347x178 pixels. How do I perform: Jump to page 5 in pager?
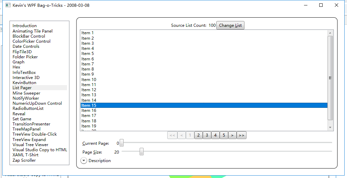(x=224, y=135)
